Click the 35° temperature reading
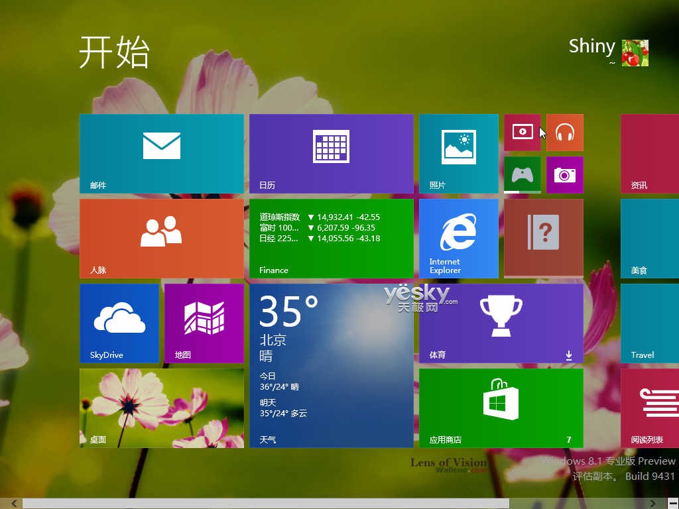The height and width of the screenshot is (509, 679). 289,311
